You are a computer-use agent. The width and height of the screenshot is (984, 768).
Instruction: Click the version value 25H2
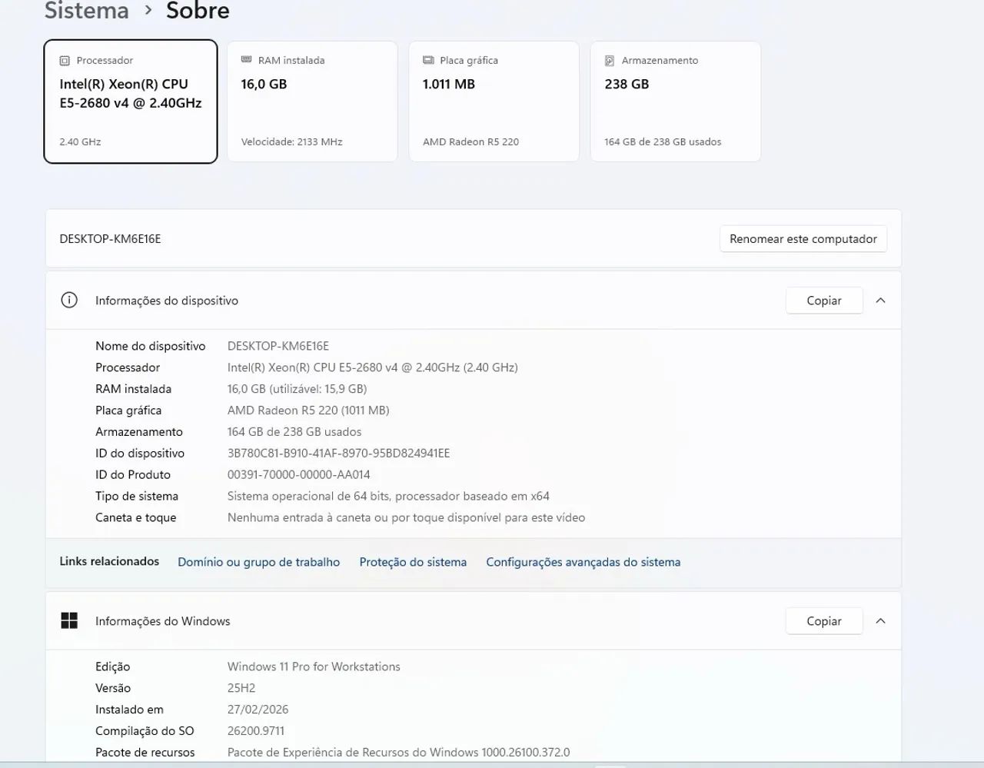tap(241, 688)
